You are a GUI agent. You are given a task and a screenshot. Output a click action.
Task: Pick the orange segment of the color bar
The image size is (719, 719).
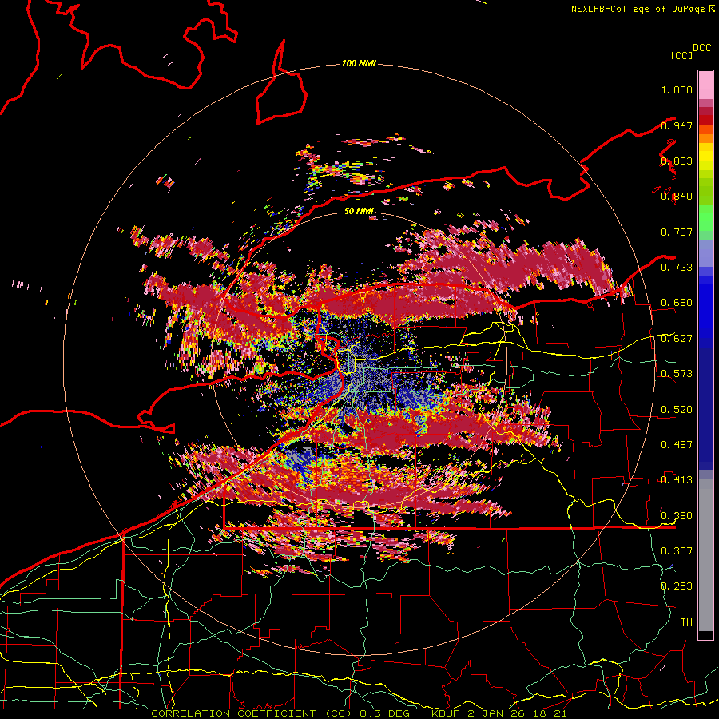705,138
